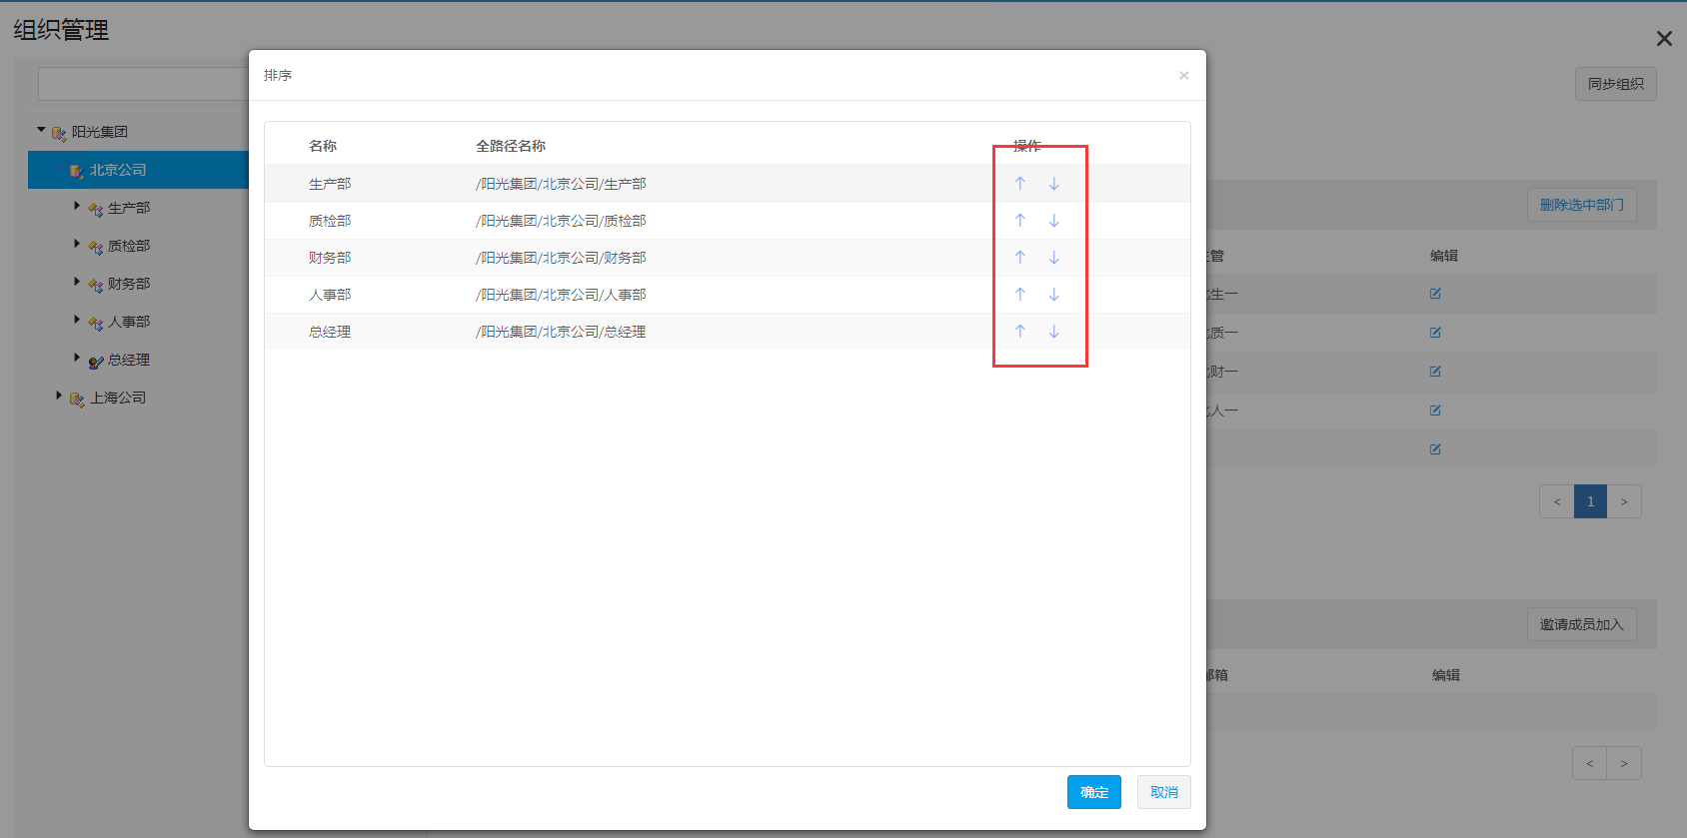Move 财务部 row up
This screenshot has height=838, width=1687.
1020,258
